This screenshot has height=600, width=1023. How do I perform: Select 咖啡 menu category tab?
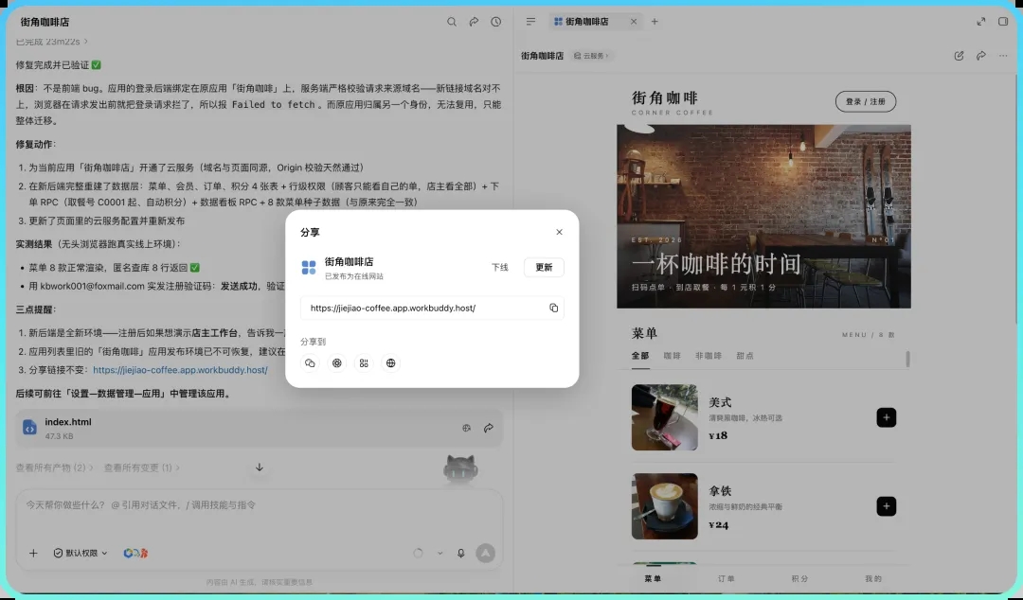pos(672,356)
